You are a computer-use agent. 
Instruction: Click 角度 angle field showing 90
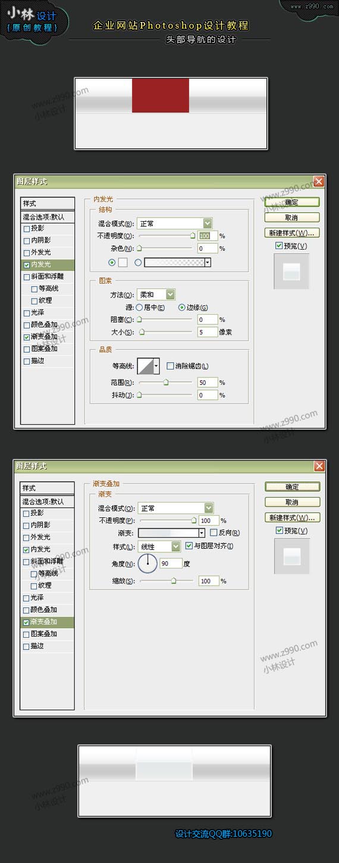tap(170, 563)
